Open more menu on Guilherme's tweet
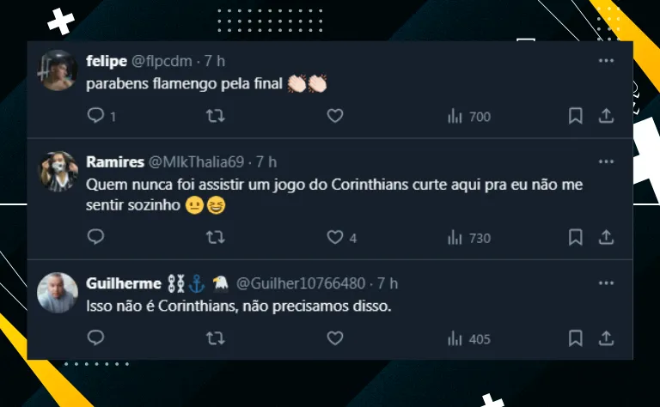 click(606, 283)
